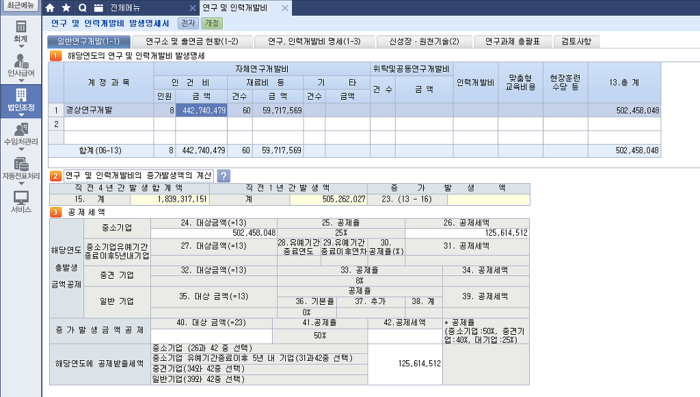Image resolution: width=700 pixels, height=397 pixels.
Task: Click the Home icon in top bar
Action: click(x=50, y=8)
